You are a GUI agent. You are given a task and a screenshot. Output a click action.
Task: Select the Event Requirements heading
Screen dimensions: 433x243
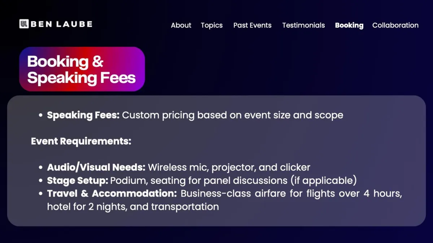81,141
